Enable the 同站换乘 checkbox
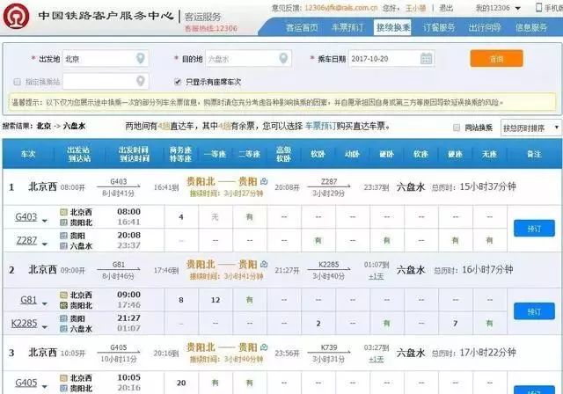 [x=457, y=128]
